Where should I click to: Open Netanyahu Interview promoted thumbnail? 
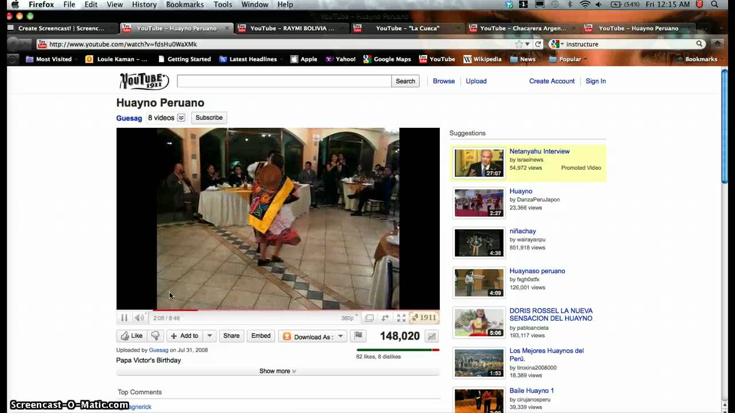(479, 163)
